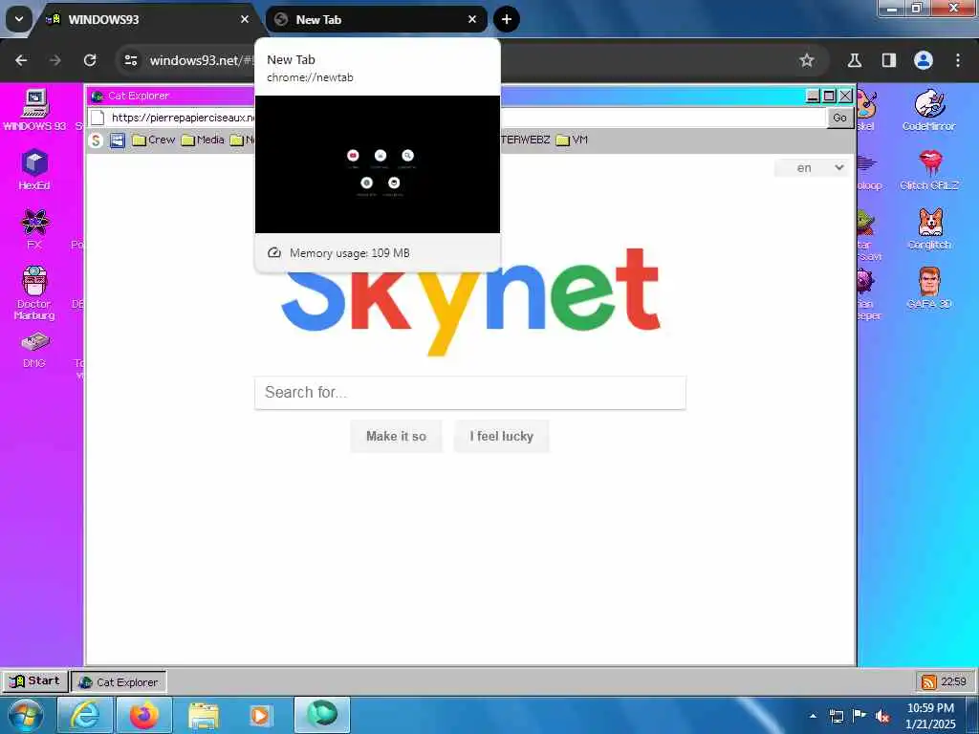The width and height of the screenshot is (979, 734).
Task: Open the VM bookmarks folder
Action: pos(572,140)
